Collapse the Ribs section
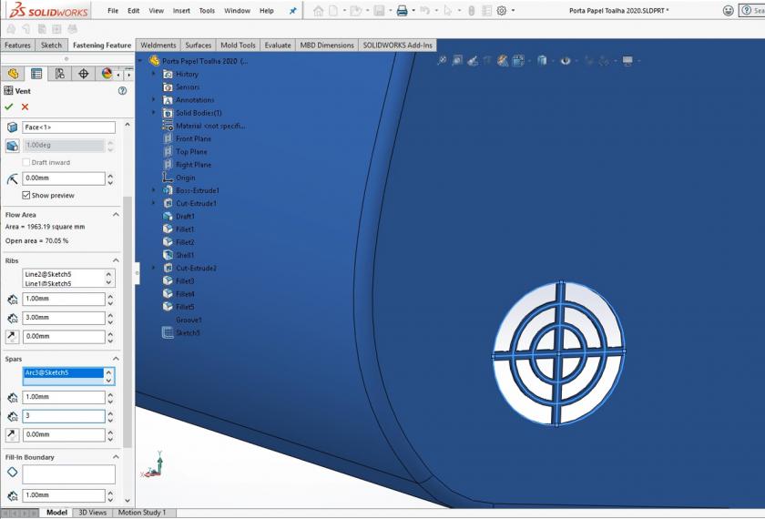 (116, 260)
